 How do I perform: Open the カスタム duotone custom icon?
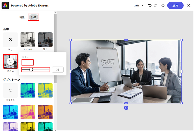point(10,91)
